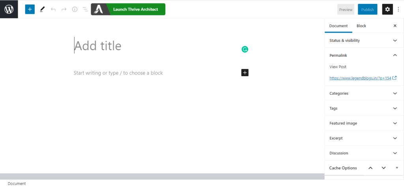This screenshot has width=404, height=187.
Task: Open the legendblogs.in post link
Action: [x=360, y=78]
